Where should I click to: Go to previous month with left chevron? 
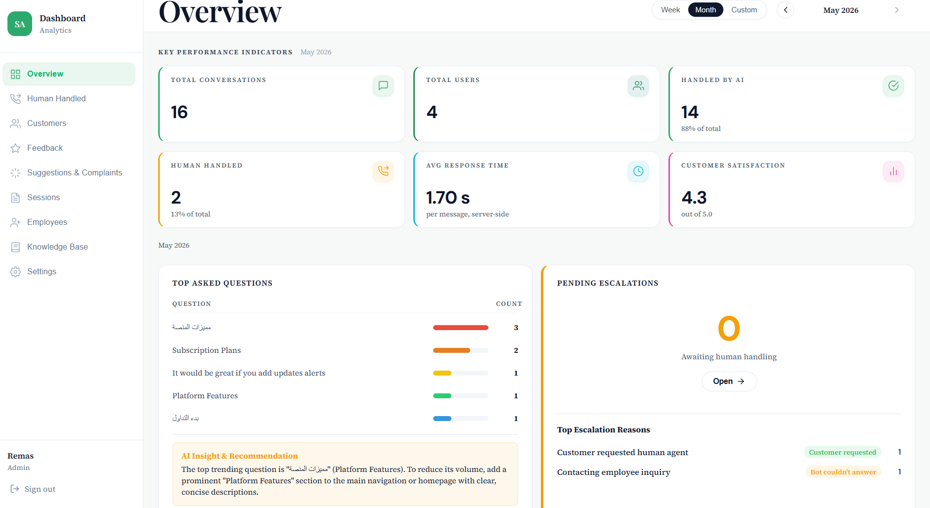785,10
